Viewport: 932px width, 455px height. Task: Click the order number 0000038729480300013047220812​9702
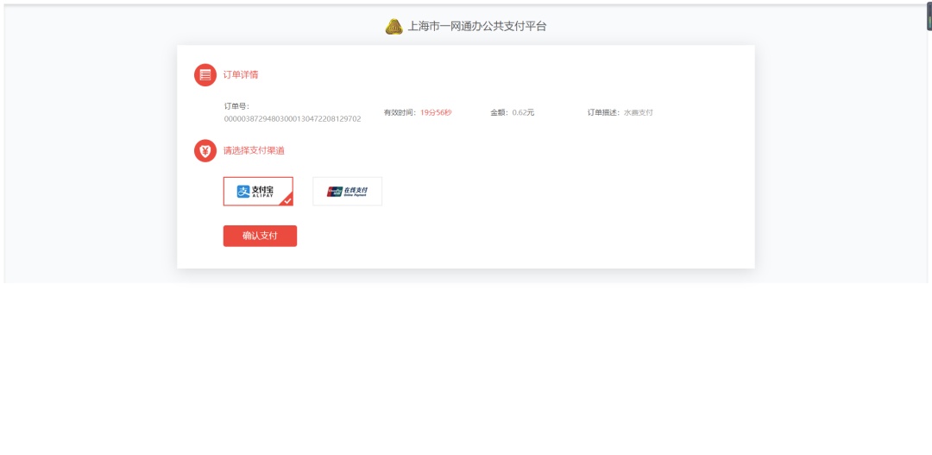pyautogui.click(x=293, y=119)
